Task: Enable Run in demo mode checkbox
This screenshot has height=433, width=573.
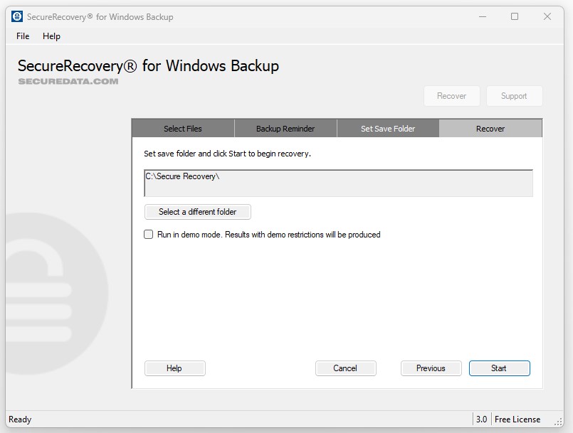Action: (149, 235)
